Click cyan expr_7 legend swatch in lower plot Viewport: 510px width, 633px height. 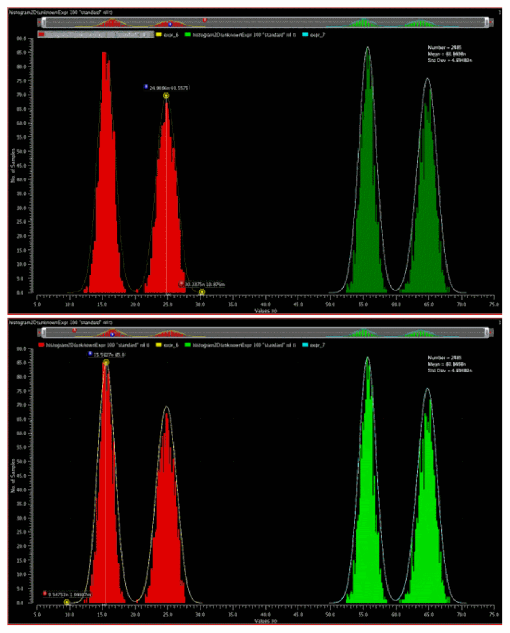tap(305, 345)
